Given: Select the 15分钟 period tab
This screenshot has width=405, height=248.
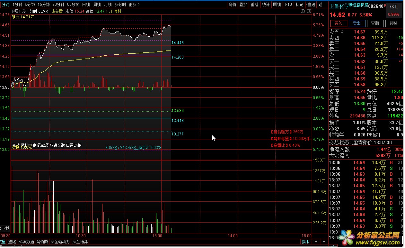Looking at the screenshot, I should click(44, 5).
